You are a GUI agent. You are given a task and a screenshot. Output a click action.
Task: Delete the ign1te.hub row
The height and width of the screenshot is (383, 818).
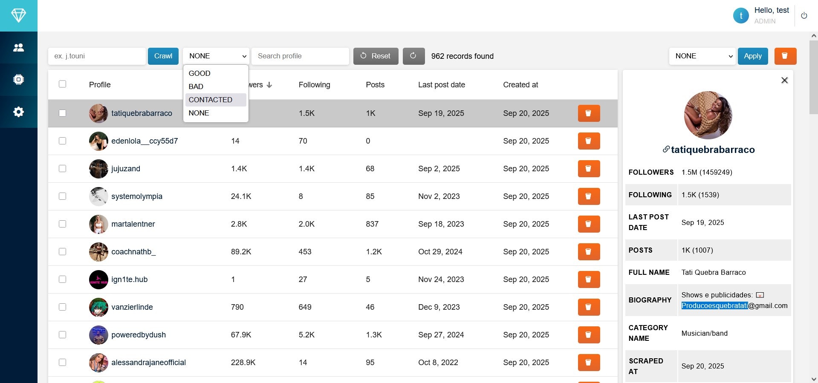589,279
